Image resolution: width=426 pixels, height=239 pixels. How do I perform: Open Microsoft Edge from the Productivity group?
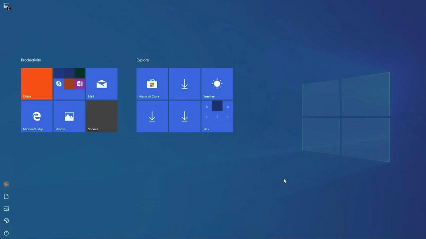pyautogui.click(x=37, y=116)
